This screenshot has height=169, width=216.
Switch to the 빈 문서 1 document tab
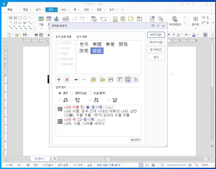pos(40,159)
